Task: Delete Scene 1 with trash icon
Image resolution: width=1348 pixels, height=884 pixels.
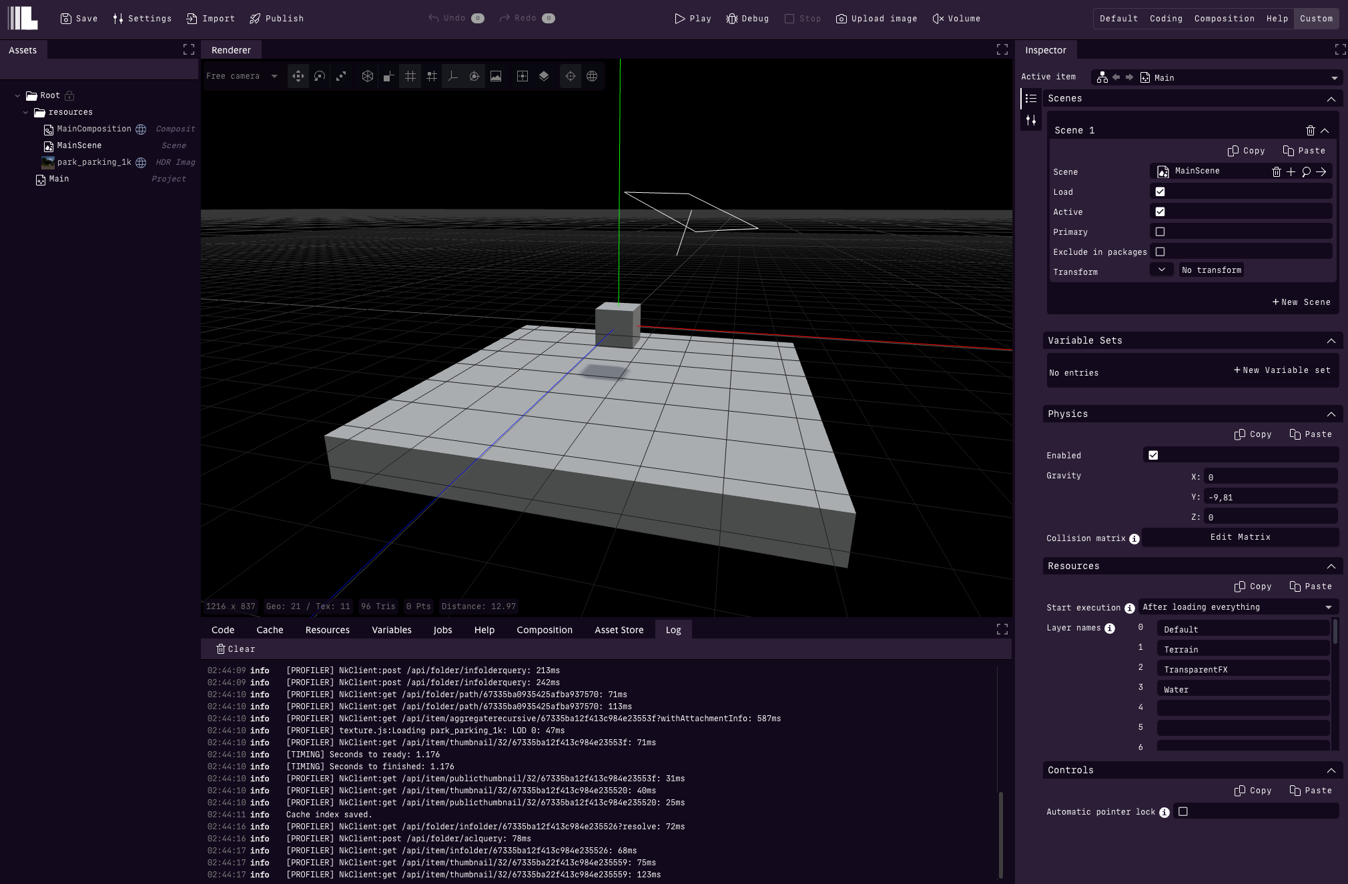Action: coord(1310,131)
